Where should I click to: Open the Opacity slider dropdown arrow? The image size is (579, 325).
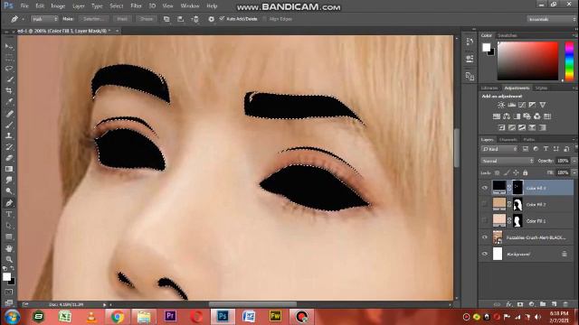[x=574, y=161]
